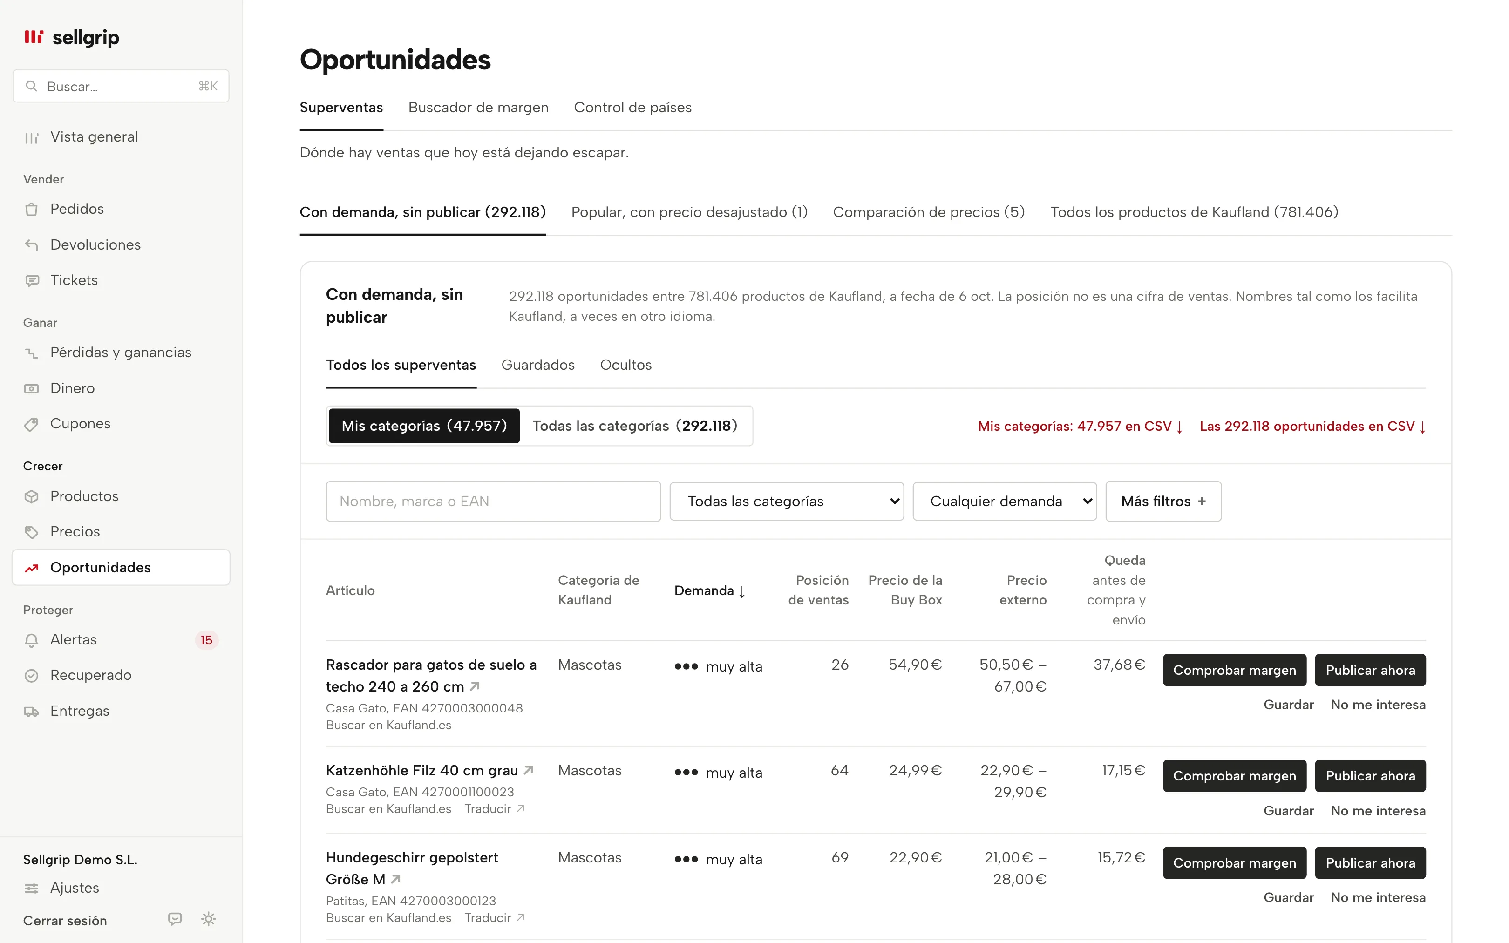Open the Cualquier demanda dropdown
1509x943 pixels.
(1005, 502)
